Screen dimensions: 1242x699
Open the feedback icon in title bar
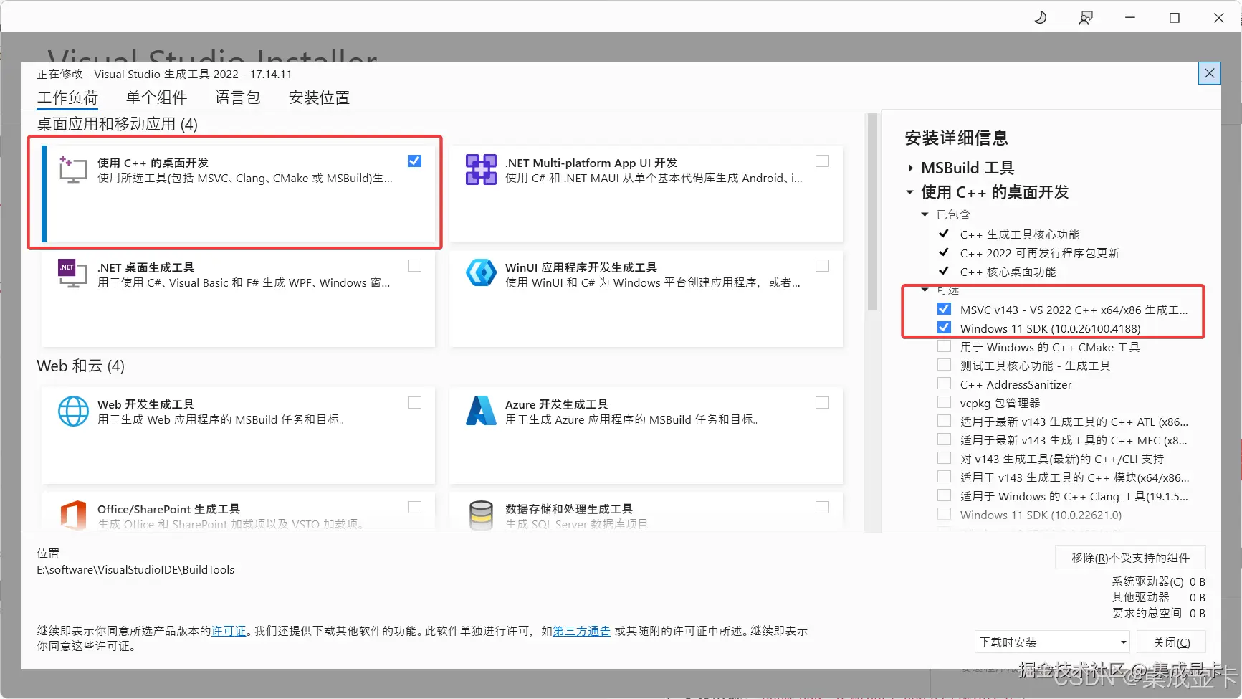click(1086, 17)
